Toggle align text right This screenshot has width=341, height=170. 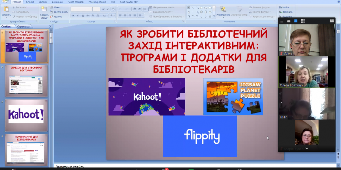pos(130,16)
